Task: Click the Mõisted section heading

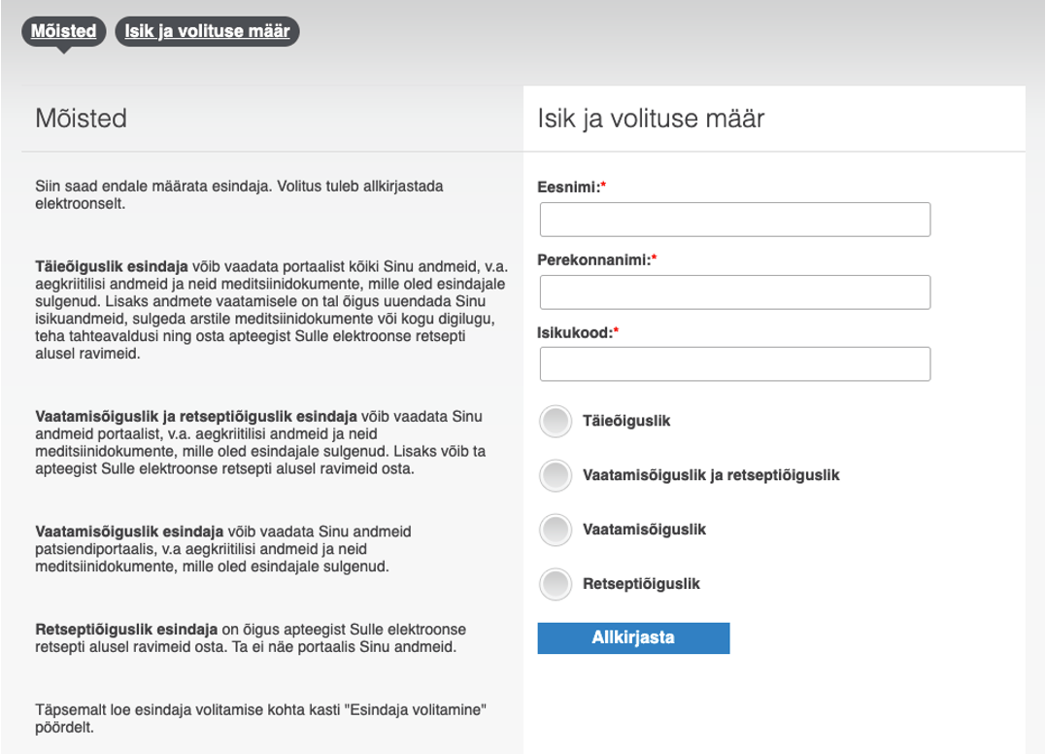Action: click(81, 119)
